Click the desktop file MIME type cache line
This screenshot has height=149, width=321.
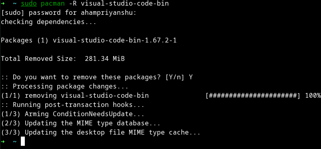tap(100, 133)
